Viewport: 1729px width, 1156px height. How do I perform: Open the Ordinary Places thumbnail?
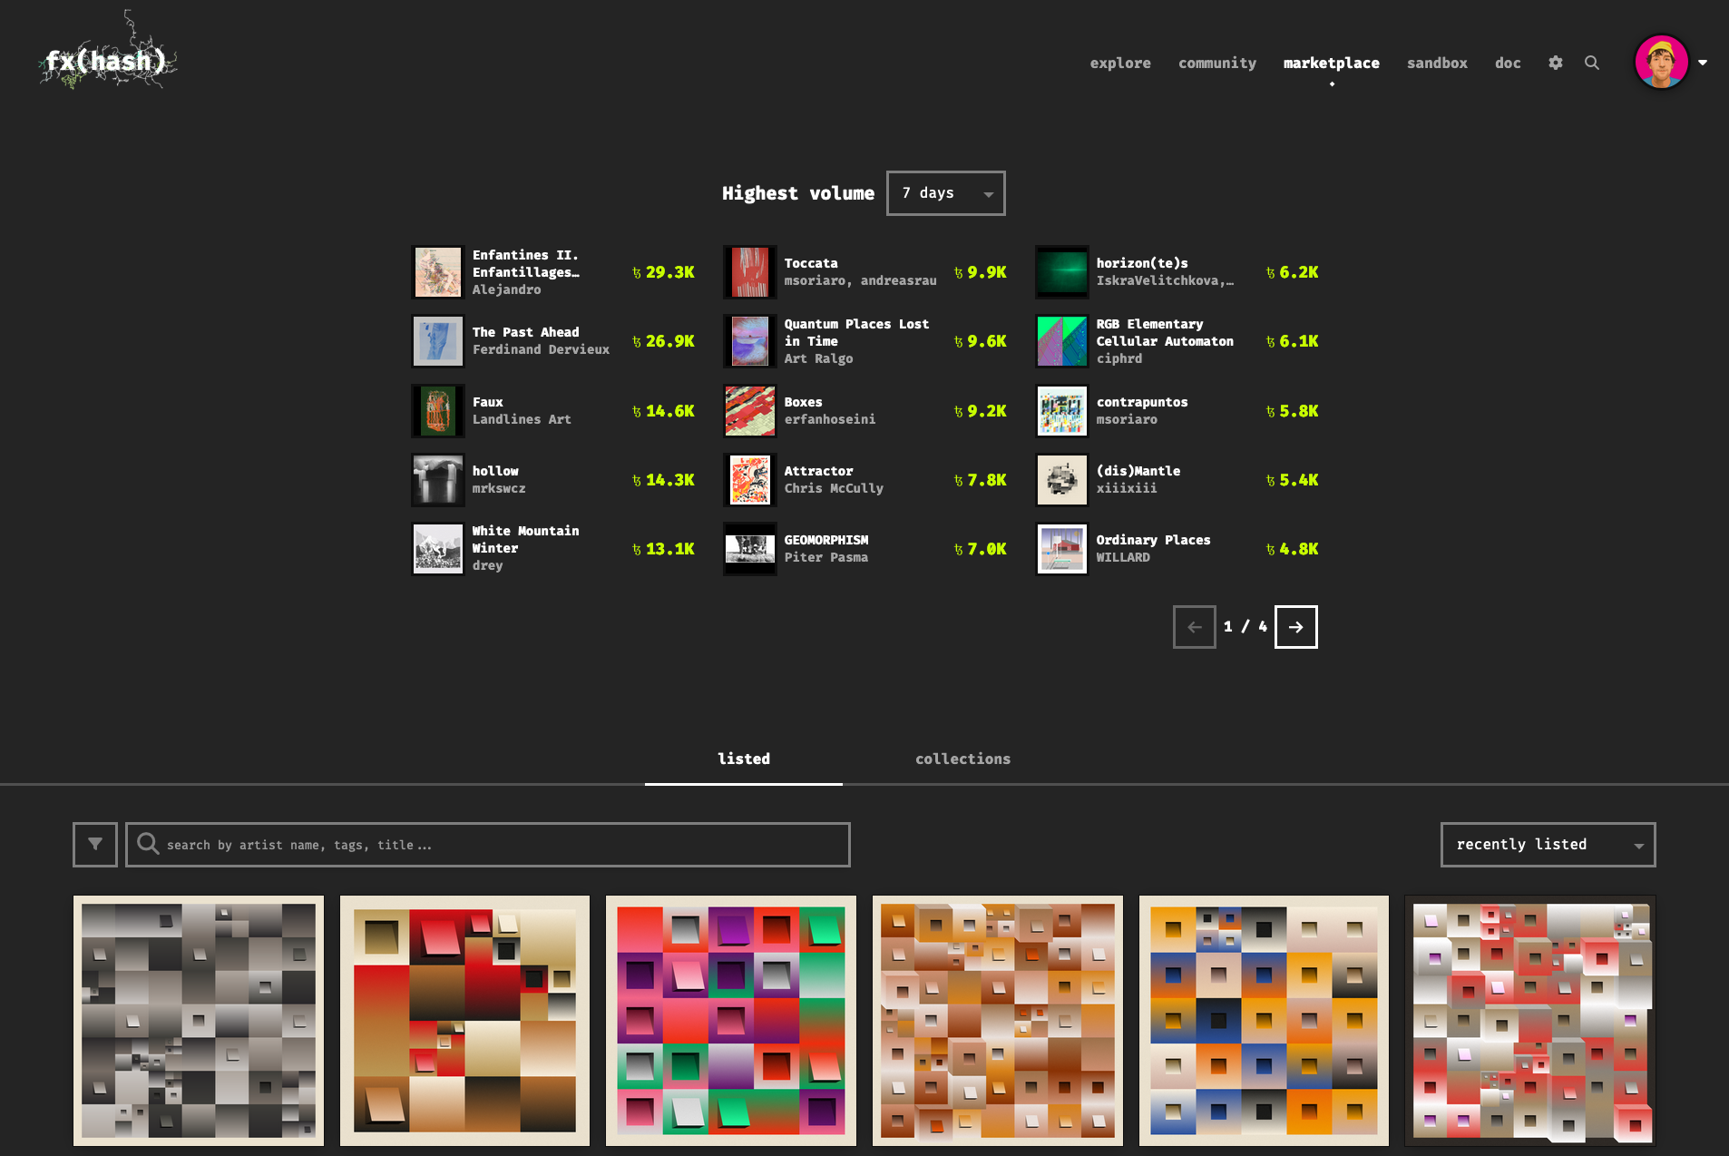tap(1062, 549)
